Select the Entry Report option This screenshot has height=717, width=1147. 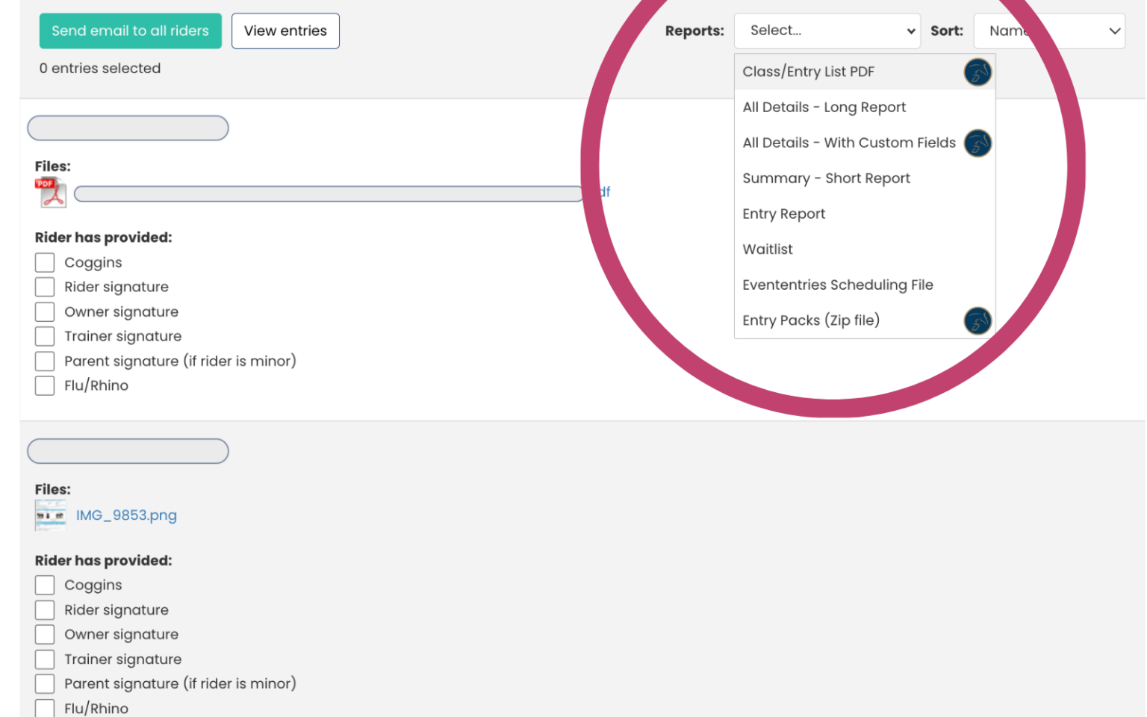[783, 214]
